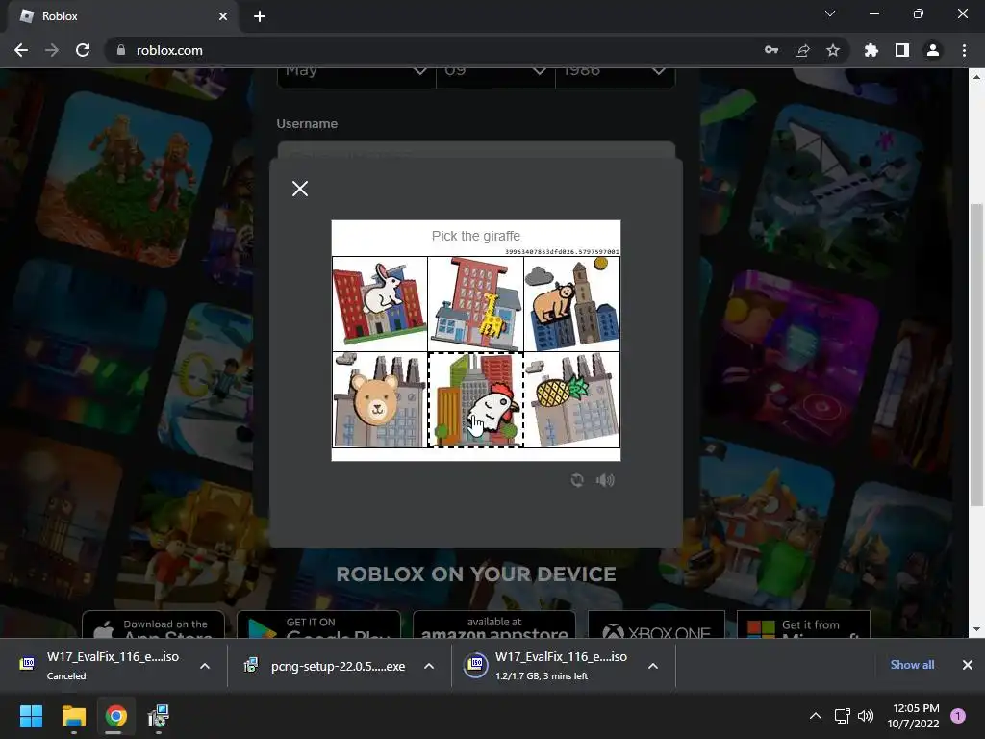The image size is (985, 739).
Task: Select the pineapple image tile
Action: click(x=571, y=399)
